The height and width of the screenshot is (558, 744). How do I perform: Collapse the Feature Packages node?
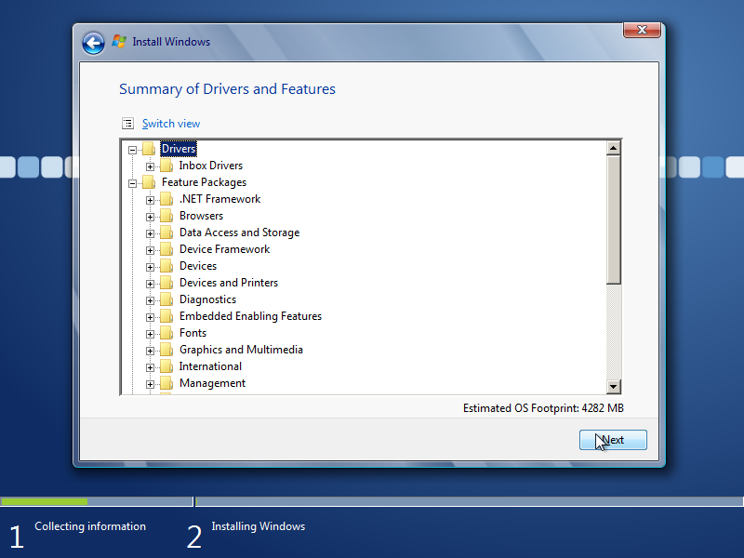[x=134, y=181]
